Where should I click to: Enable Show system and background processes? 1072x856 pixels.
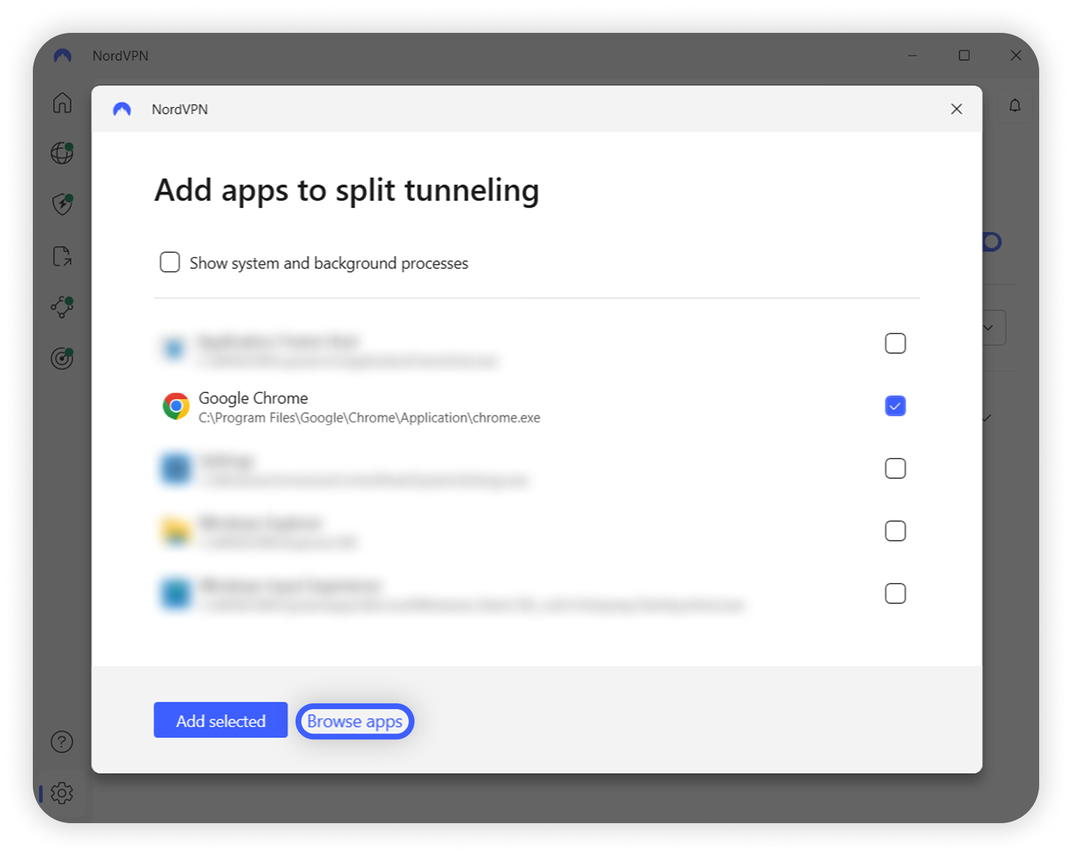169,262
